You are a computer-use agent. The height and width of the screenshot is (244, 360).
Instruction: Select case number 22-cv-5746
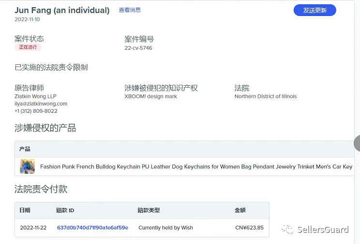138,48
